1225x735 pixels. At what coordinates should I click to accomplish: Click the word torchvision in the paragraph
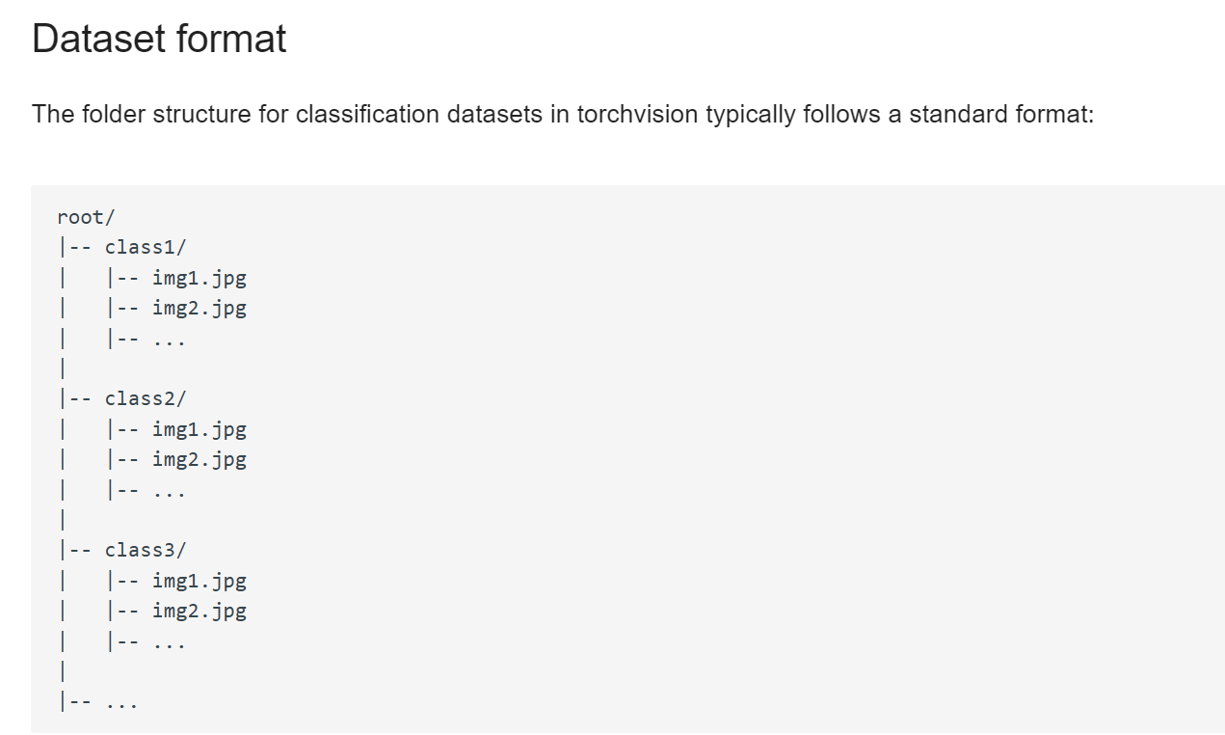(x=637, y=114)
